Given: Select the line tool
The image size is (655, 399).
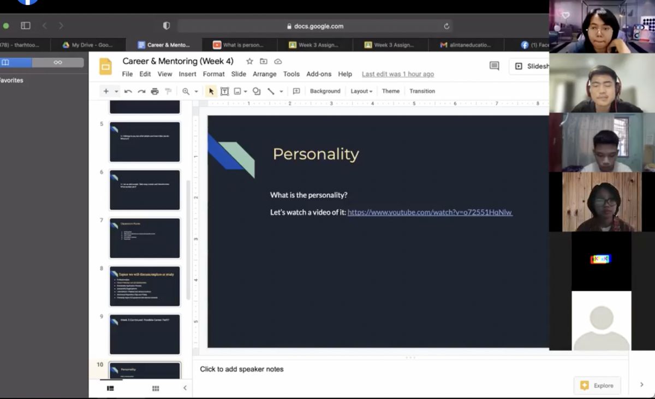Looking at the screenshot, I should point(271,91).
